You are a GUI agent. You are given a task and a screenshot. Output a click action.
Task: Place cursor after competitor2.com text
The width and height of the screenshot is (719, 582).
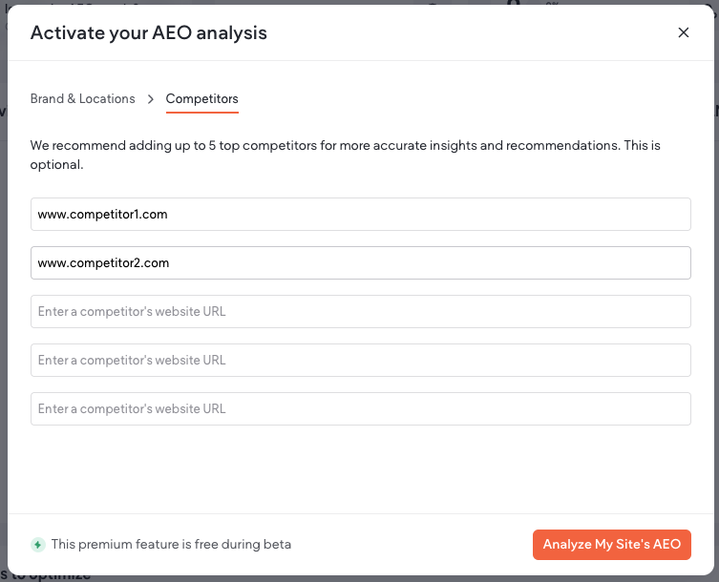pyautogui.click(x=170, y=262)
